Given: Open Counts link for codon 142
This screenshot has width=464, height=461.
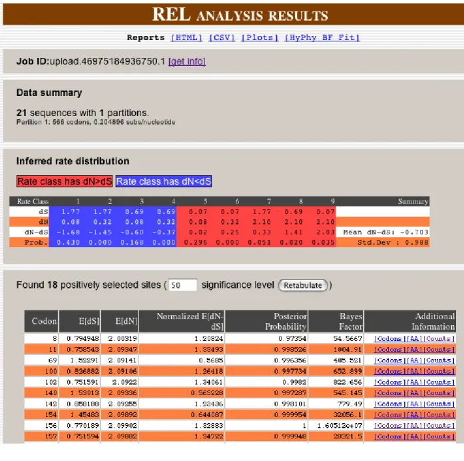Looking at the screenshot, I should (x=439, y=404).
